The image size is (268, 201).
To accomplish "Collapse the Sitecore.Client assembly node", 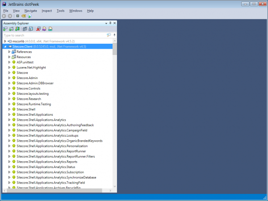I will tap(5, 46).
